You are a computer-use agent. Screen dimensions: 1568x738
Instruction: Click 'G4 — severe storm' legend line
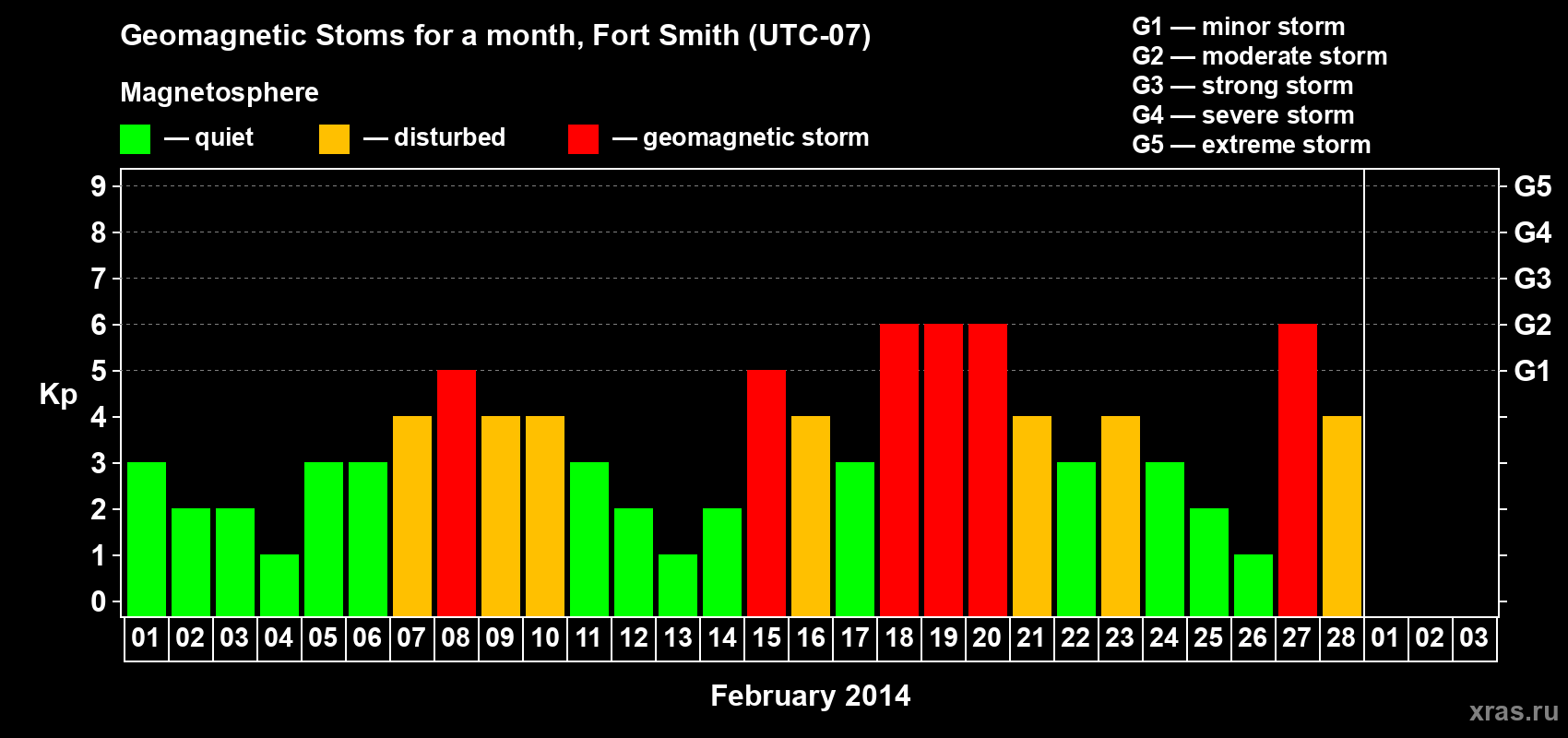(1242, 115)
